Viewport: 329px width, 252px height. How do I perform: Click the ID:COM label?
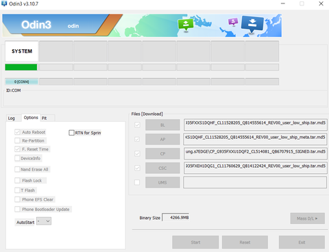14,90
